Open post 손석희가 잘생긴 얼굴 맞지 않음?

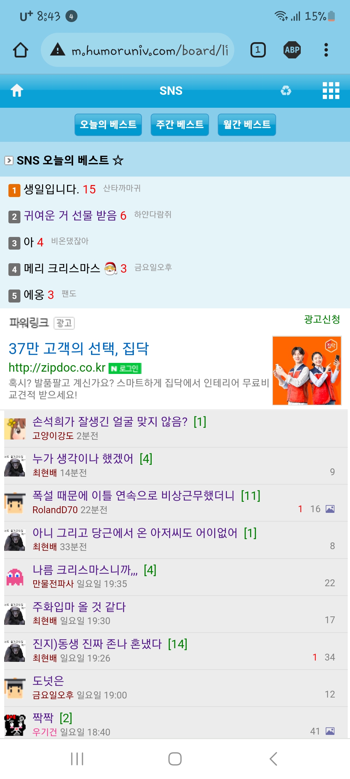pyautogui.click(x=110, y=422)
